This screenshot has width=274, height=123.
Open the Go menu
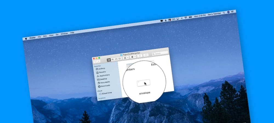[x=57, y=34]
